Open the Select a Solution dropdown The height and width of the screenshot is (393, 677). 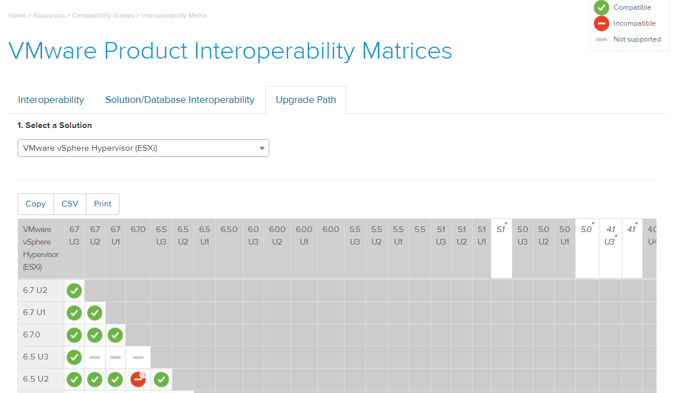click(143, 148)
